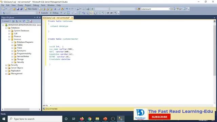The image size is (217, 122).
Task: Click the Open File folder icon
Action: click(x=14, y=9)
